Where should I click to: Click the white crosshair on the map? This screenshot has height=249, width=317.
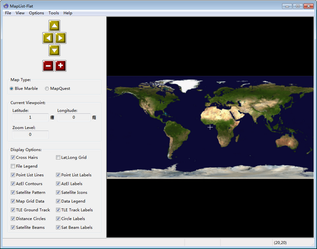(x=210, y=127)
